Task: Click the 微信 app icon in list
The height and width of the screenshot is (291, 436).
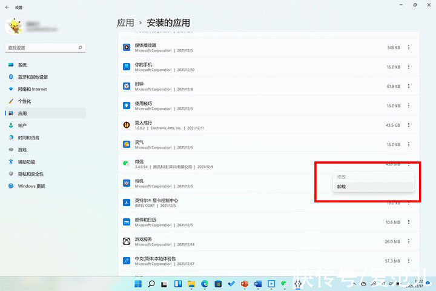Action: coord(127,164)
